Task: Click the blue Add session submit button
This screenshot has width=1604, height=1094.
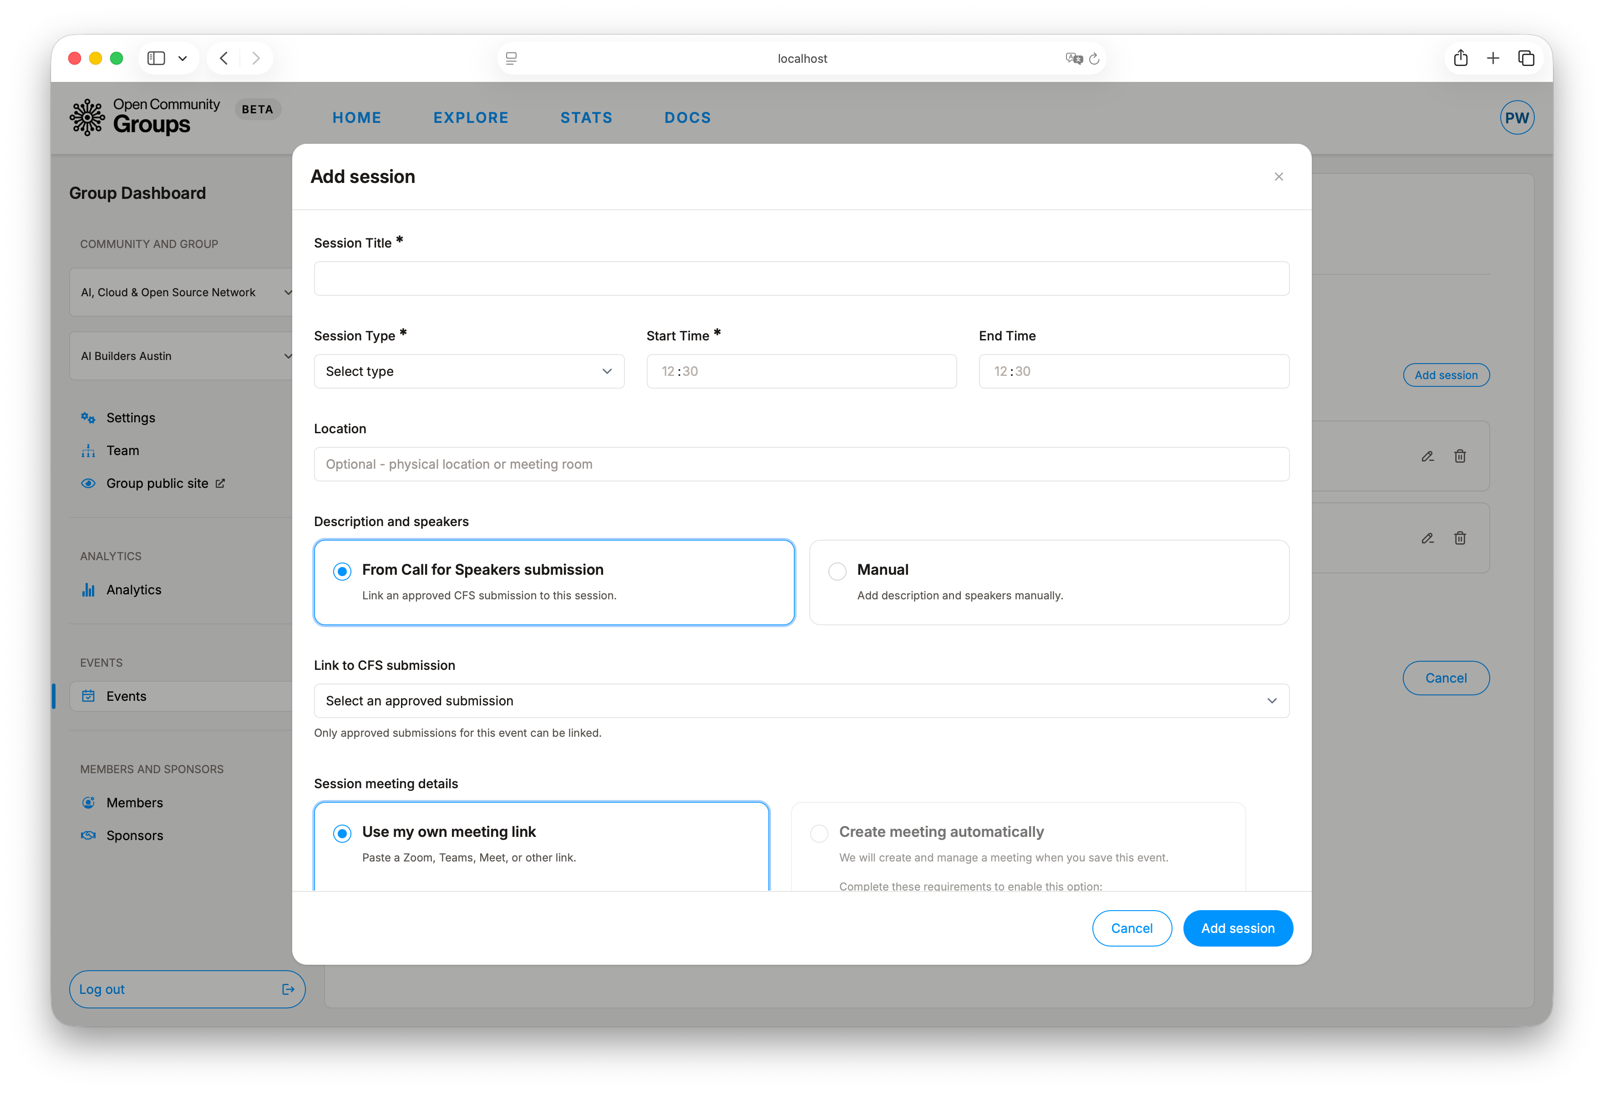Action: (1238, 928)
